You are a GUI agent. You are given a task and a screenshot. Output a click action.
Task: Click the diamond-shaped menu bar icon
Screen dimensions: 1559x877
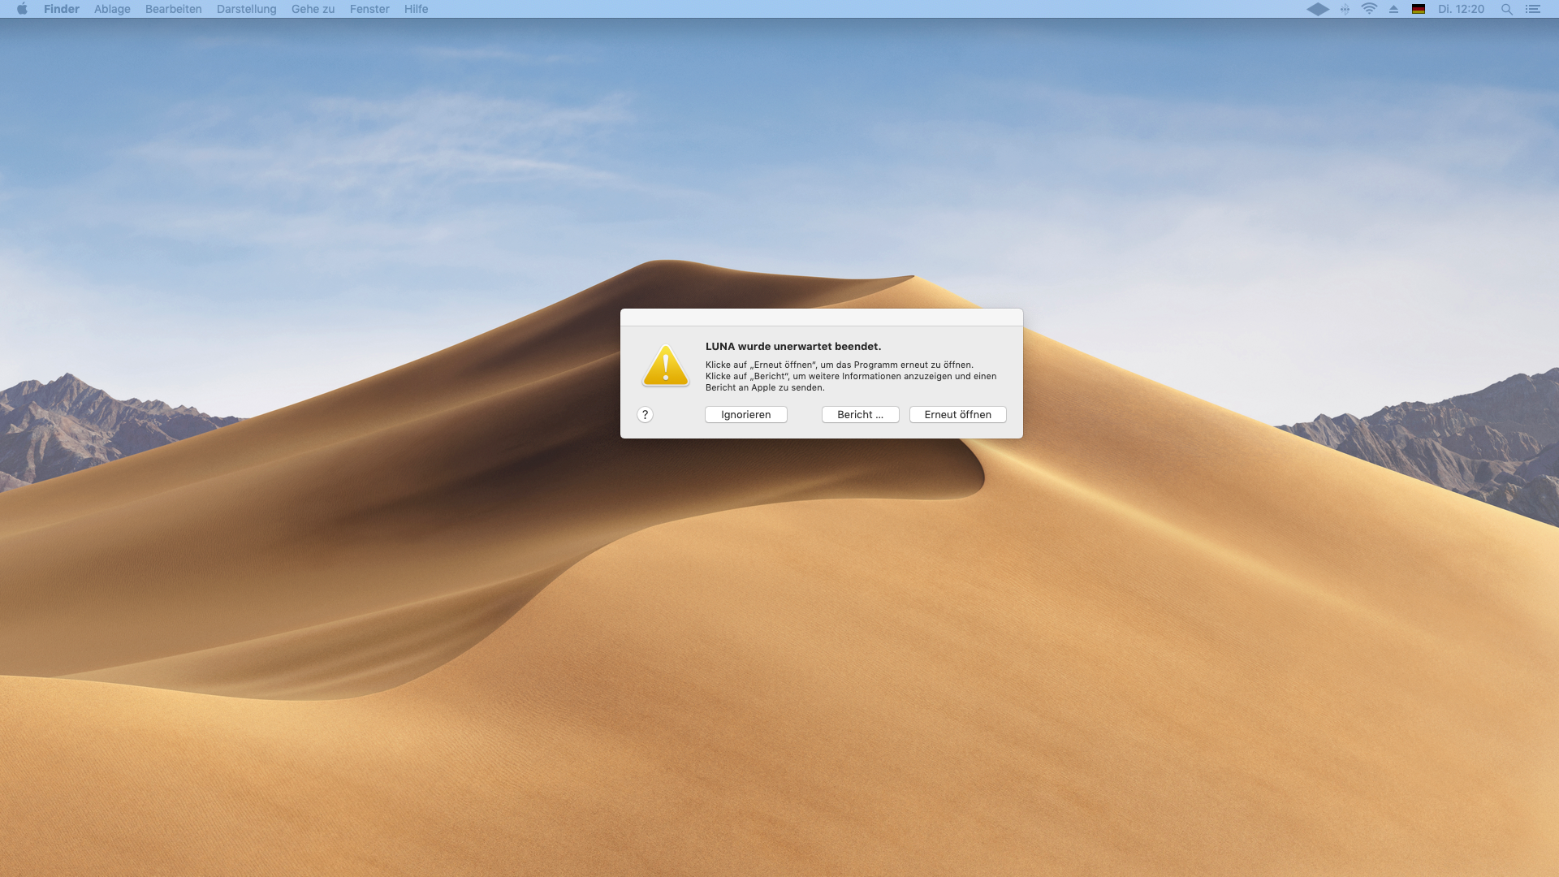point(1318,9)
